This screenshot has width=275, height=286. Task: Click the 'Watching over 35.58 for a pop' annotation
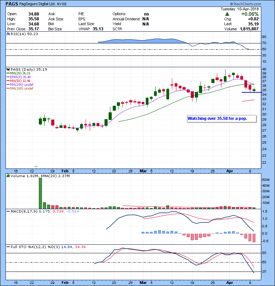click(x=222, y=119)
